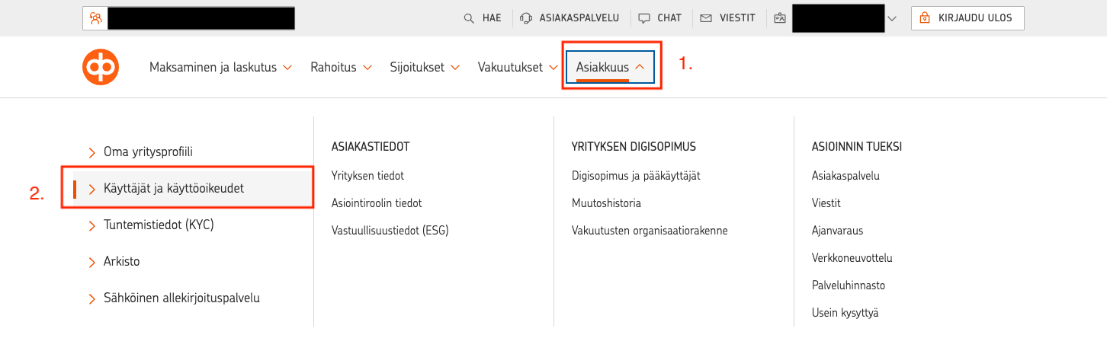Collapse the Asiakkuus menu
Viewport: 1107px width, 354px height.
coord(611,68)
